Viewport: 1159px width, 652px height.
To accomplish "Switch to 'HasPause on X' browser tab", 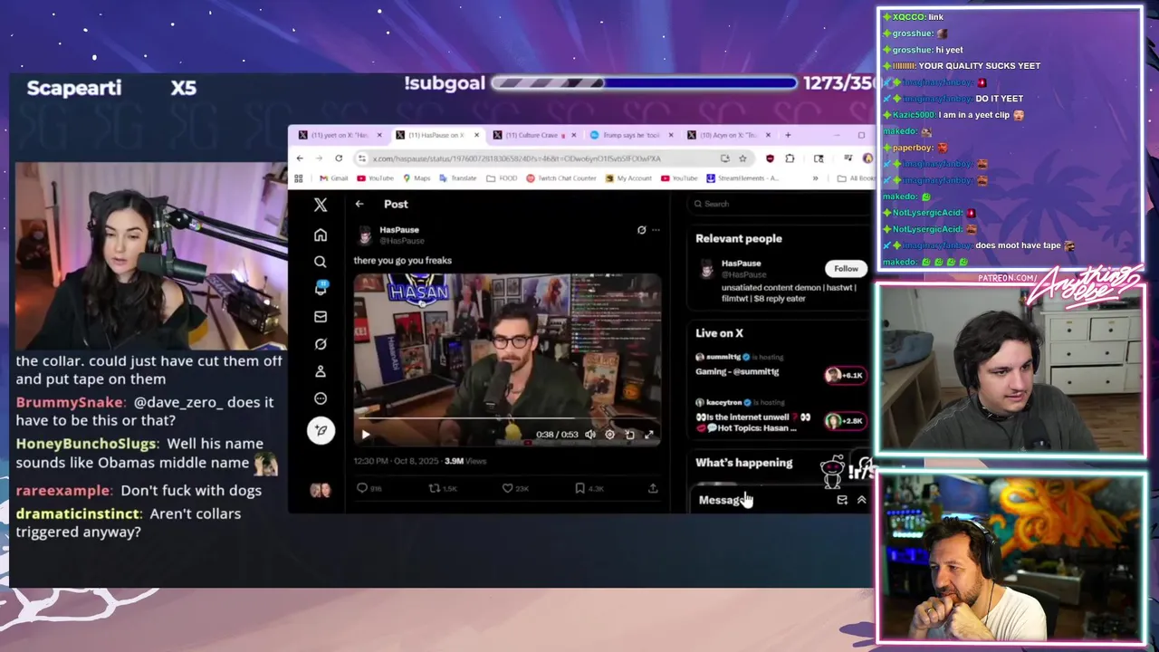I will click(x=436, y=135).
